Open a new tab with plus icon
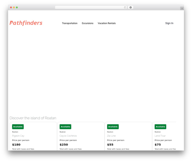The width and height of the screenshot is (192, 162). pyautogui.click(x=182, y=8)
